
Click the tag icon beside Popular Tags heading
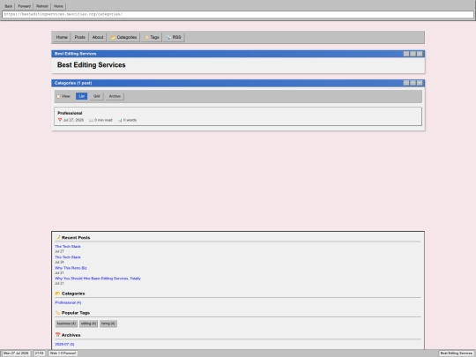click(x=58, y=313)
